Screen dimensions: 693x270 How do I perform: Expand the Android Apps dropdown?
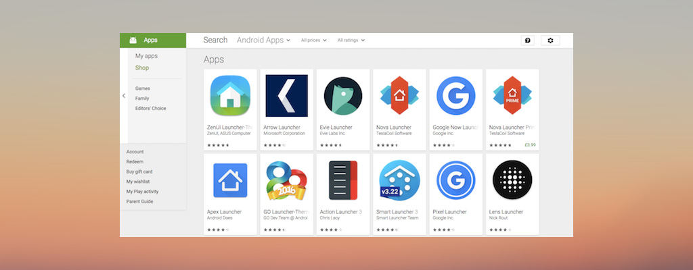pos(263,40)
